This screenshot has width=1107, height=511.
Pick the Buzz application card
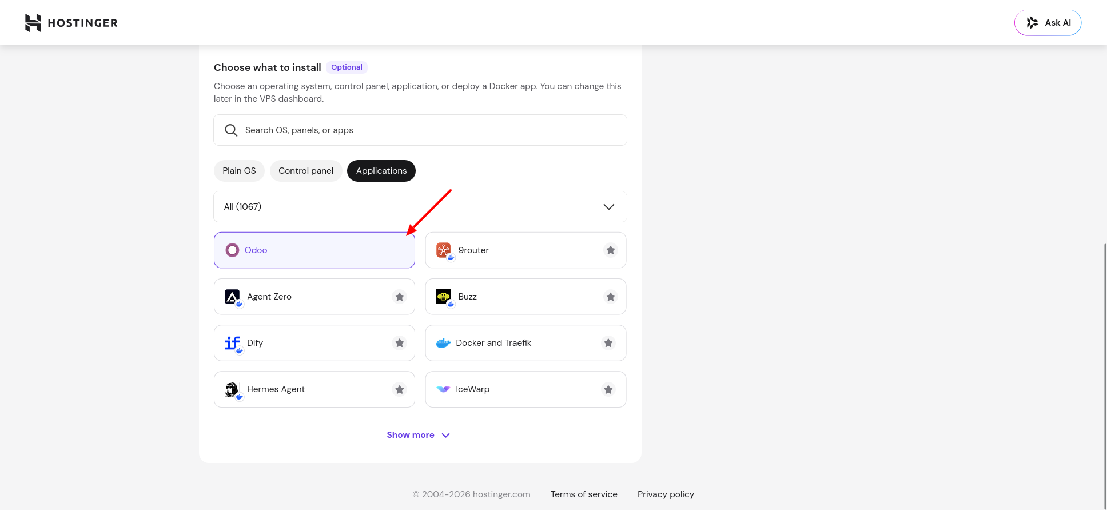click(x=525, y=297)
